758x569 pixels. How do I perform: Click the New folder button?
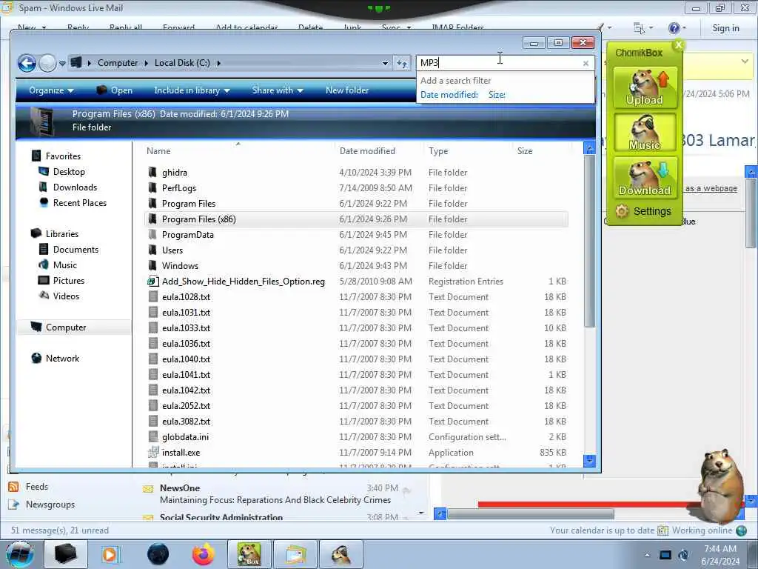click(347, 90)
